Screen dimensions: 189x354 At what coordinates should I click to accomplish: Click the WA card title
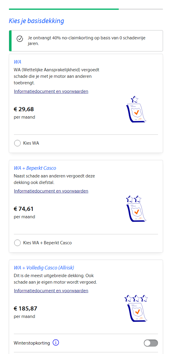(x=17, y=62)
